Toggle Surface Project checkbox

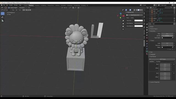pyautogui.click(x=9, y=8)
